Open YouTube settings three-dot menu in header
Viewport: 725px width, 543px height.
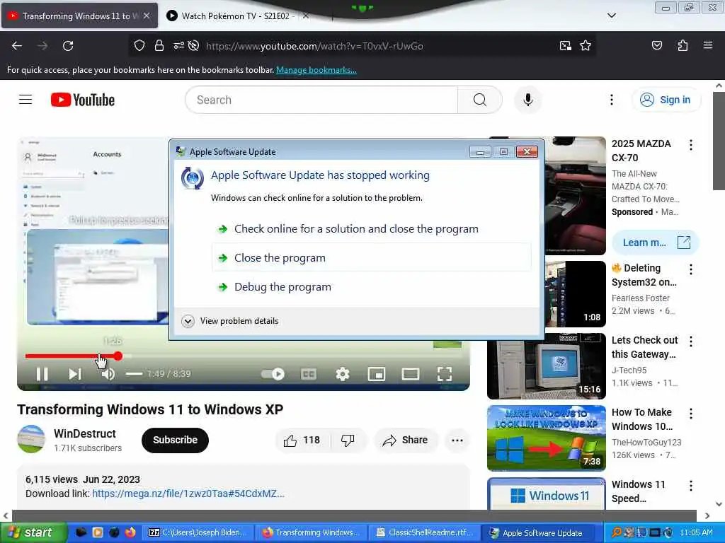point(611,100)
